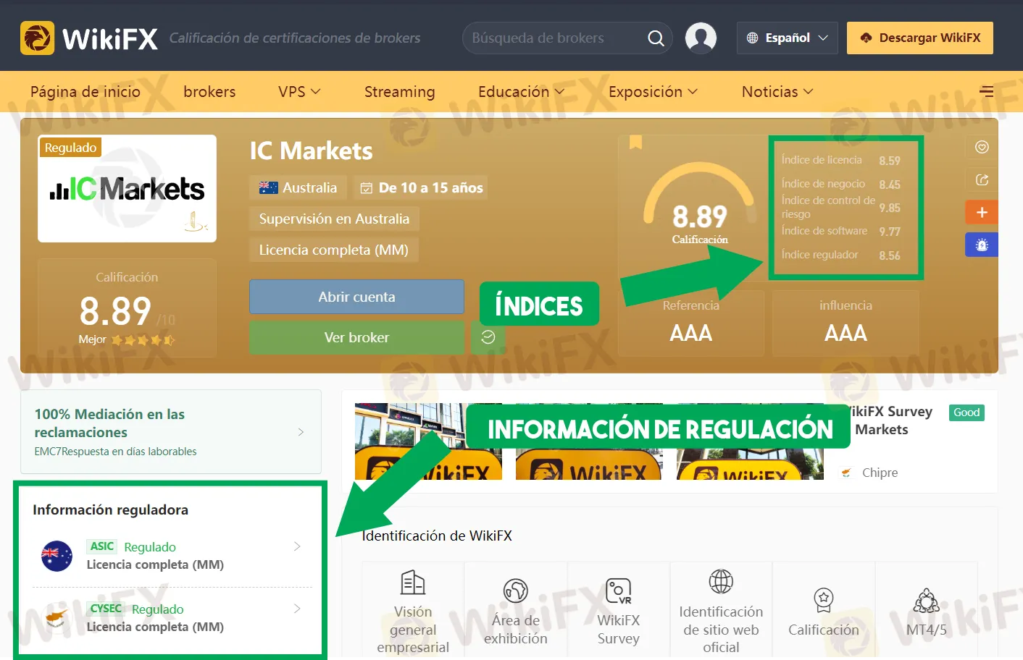The image size is (1023, 660).
Task: Expand the ASIC Regulado row chevron
Action: (x=297, y=546)
